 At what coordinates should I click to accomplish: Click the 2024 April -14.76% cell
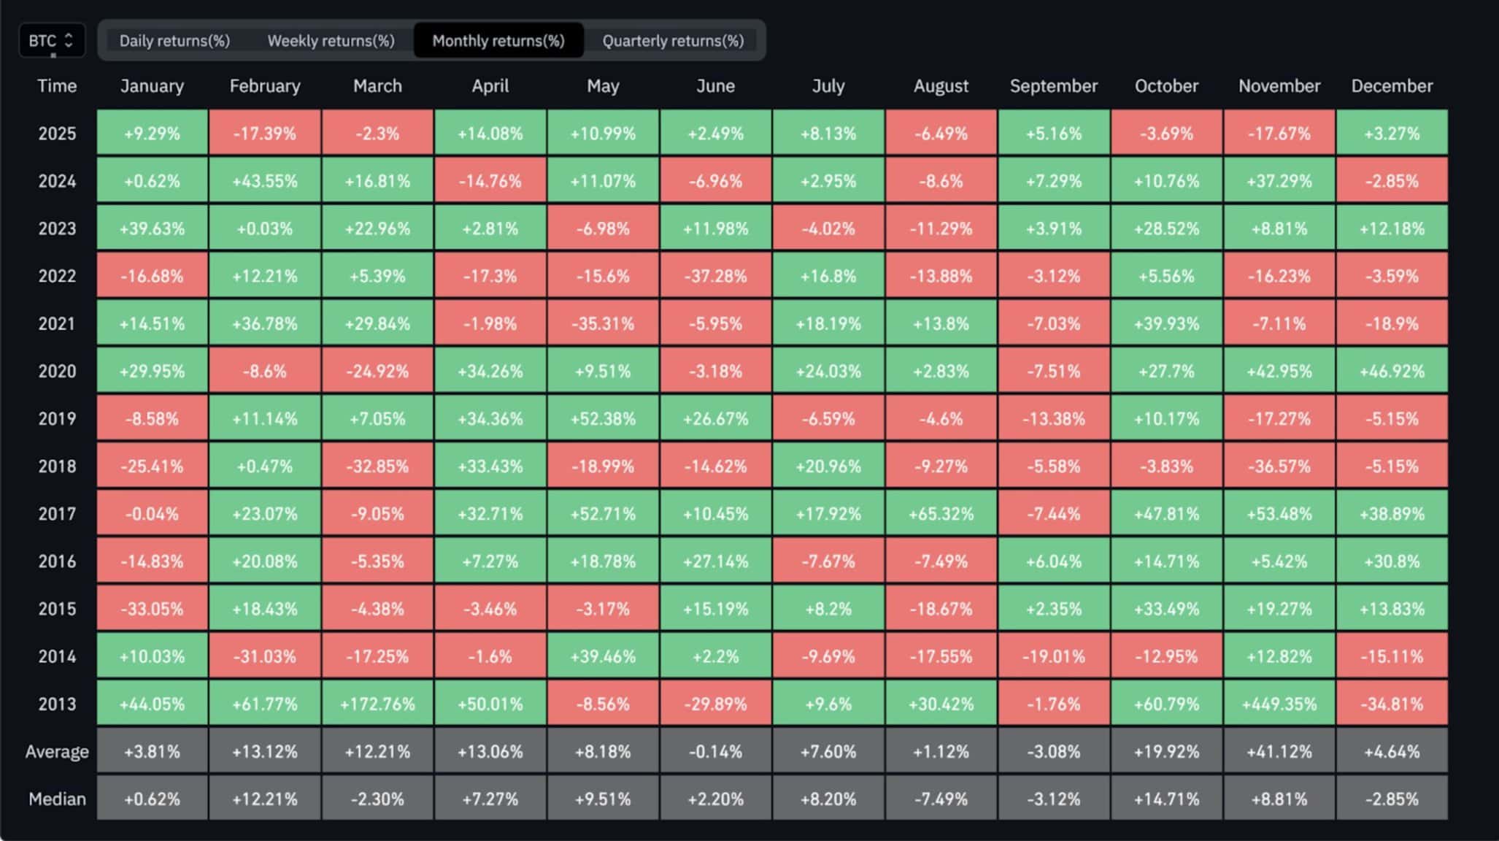click(490, 181)
